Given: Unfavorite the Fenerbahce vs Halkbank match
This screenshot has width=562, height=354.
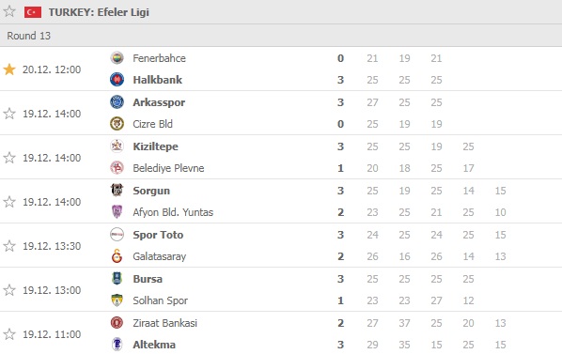Looking at the screenshot, I should 9,69.
